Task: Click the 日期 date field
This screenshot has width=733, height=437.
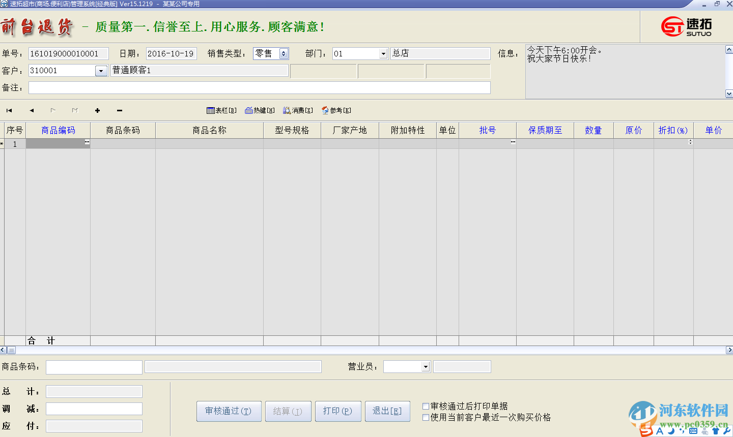Action: [172, 54]
